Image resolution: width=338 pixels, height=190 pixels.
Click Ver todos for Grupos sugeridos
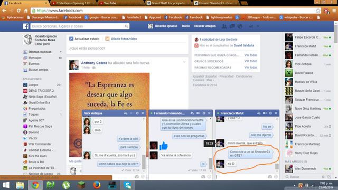(251, 61)
